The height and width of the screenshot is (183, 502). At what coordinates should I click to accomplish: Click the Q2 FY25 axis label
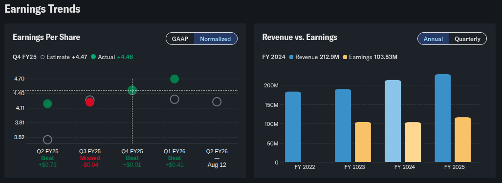pyautogui.click(x=47, y=151)
